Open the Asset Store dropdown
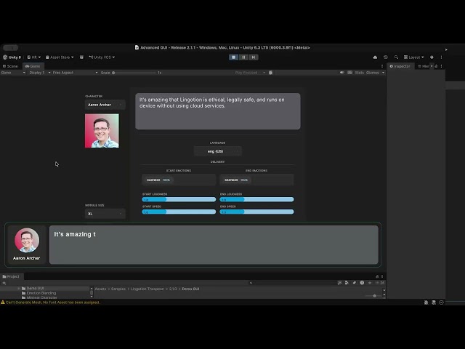 point(60,57)
